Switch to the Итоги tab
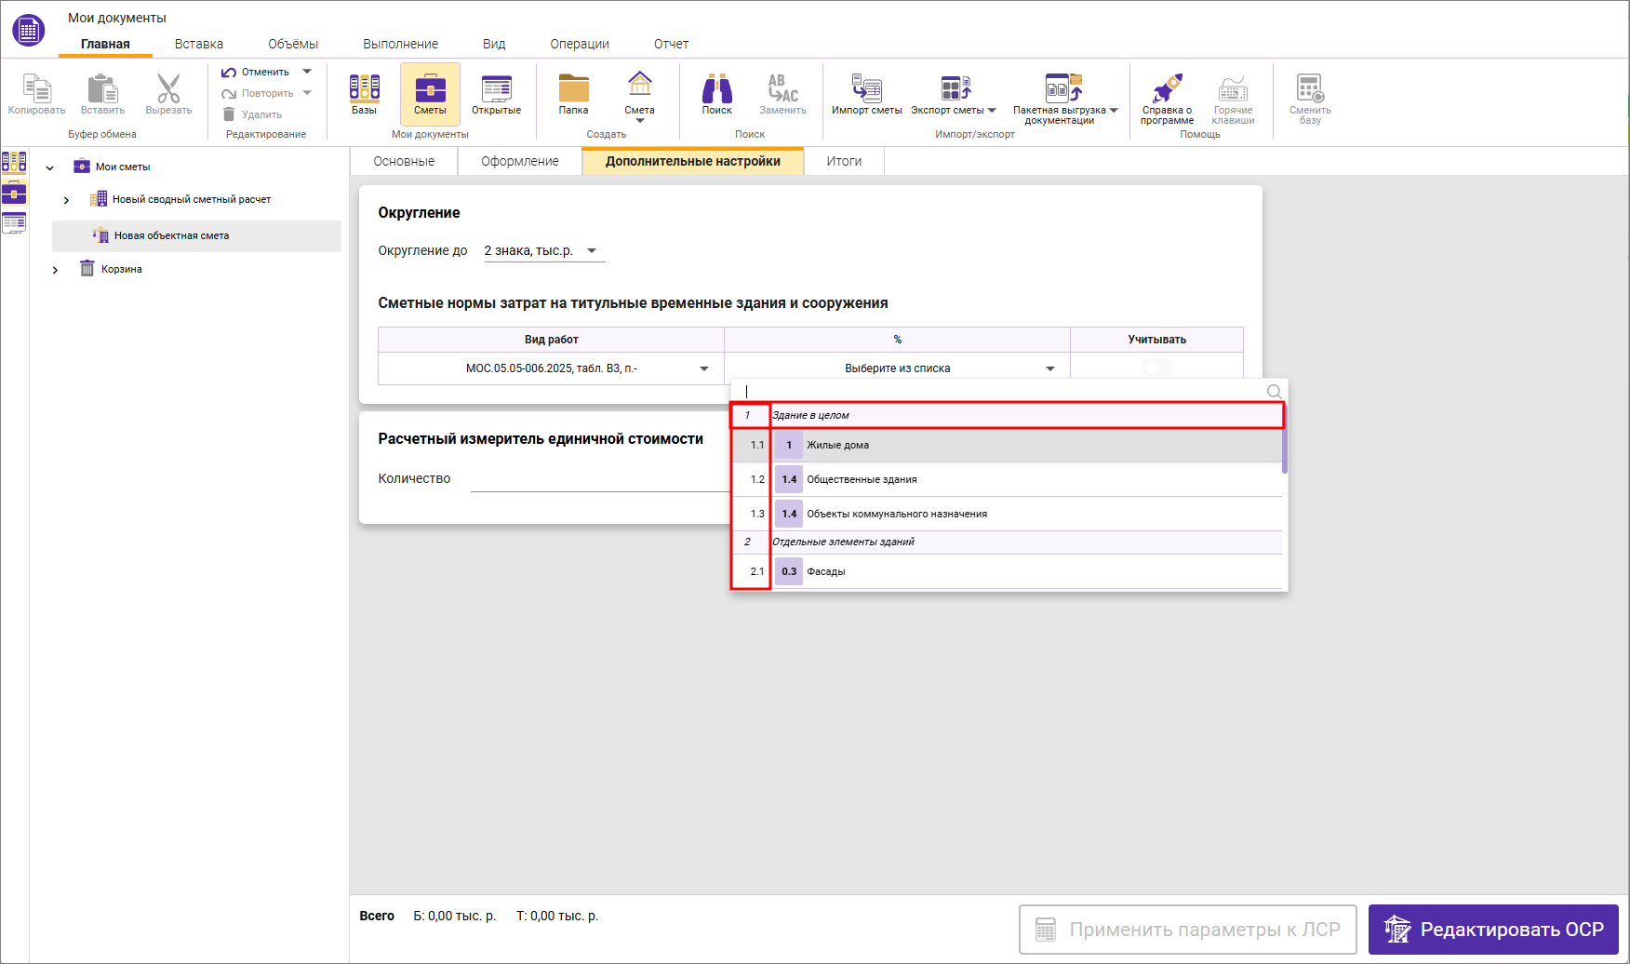Image resolution: width=1630 pixels, height=964 pixels. (x=844, y=161)
